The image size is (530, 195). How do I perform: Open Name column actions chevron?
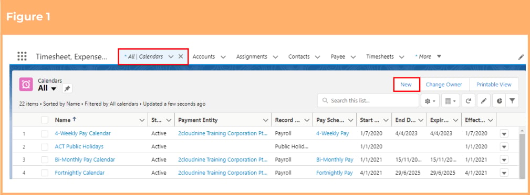tap(142, 120)
